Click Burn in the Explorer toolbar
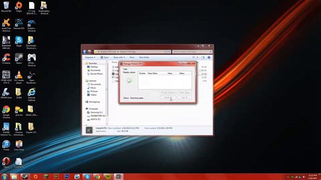The image size is (321, 180). click(132, 57)
